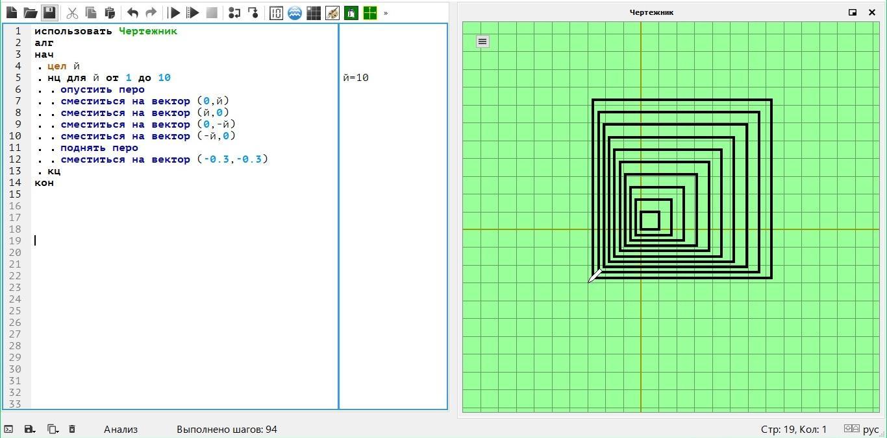
Task: Expand save output dropdown in status bar
Action: coord(29,429)
